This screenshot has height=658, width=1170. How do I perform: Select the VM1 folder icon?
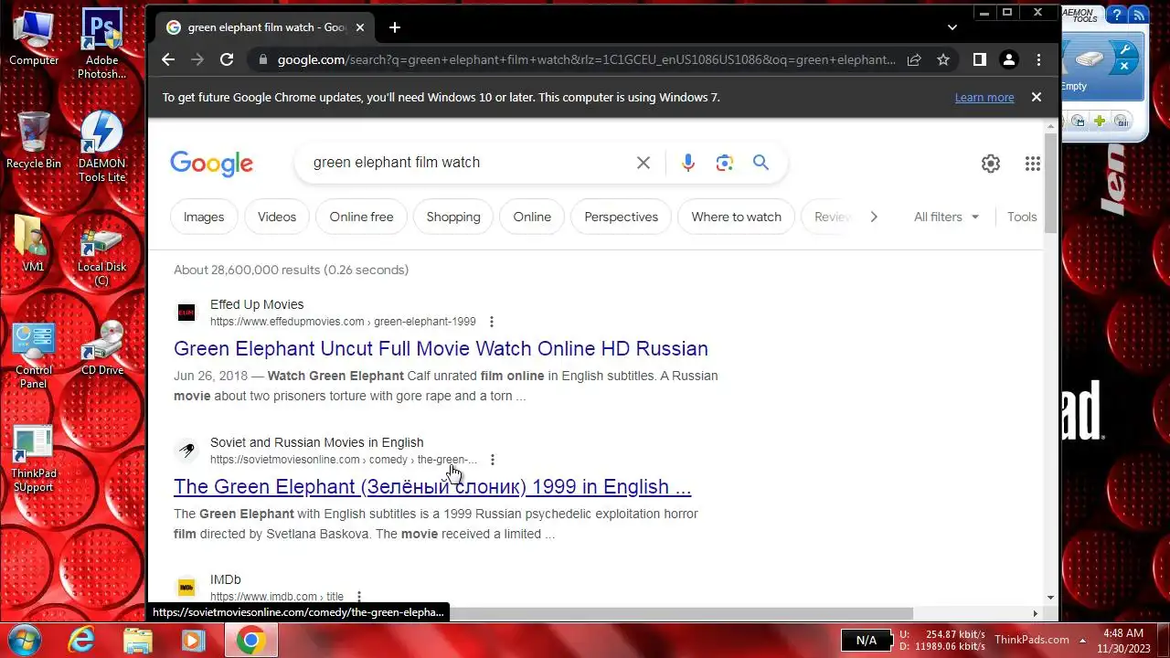(x=33, y=243)
